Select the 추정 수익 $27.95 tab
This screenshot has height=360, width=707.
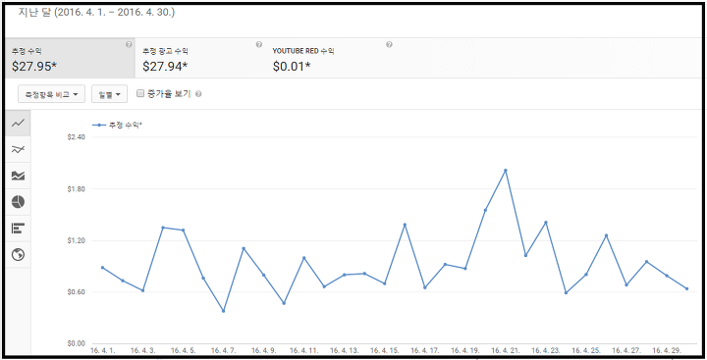pyautogui.click(x=70, y=59)
